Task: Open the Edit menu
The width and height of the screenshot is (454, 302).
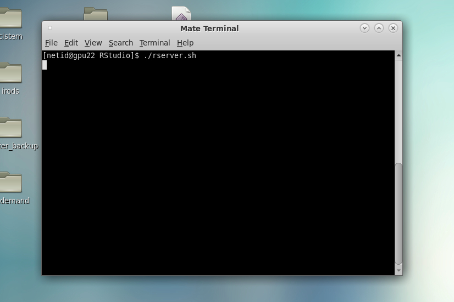Action: pos(71,43)
